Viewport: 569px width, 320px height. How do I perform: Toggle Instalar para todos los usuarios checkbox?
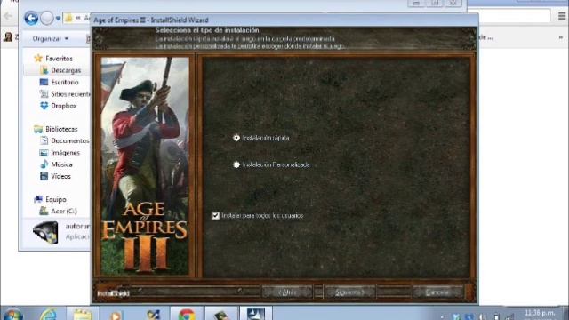pyautogui.click(x=215, y=215)
